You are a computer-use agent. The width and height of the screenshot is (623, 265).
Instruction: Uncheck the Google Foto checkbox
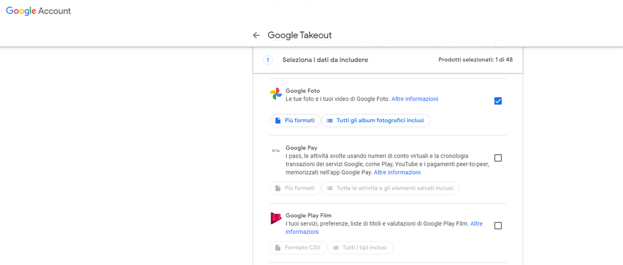[x=498, y=101]
